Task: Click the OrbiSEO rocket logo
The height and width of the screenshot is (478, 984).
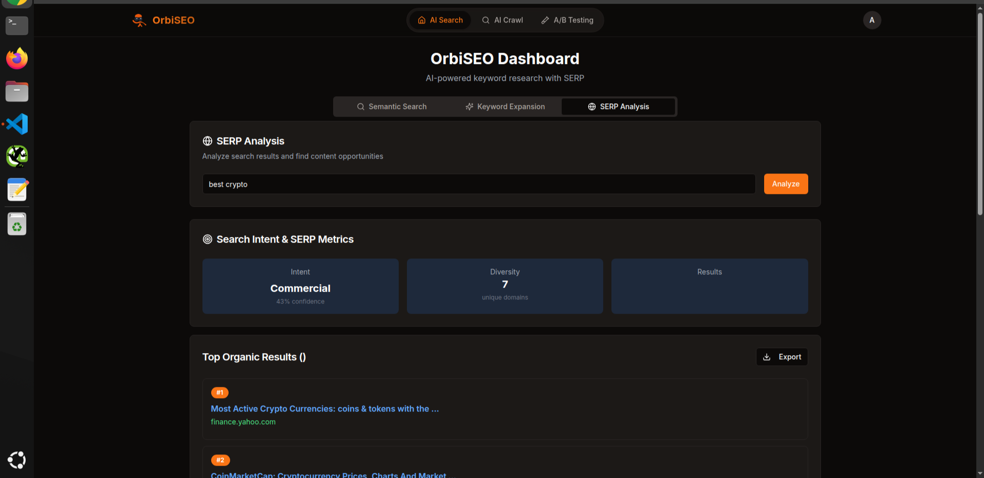Action: click(x=138, y=20)
